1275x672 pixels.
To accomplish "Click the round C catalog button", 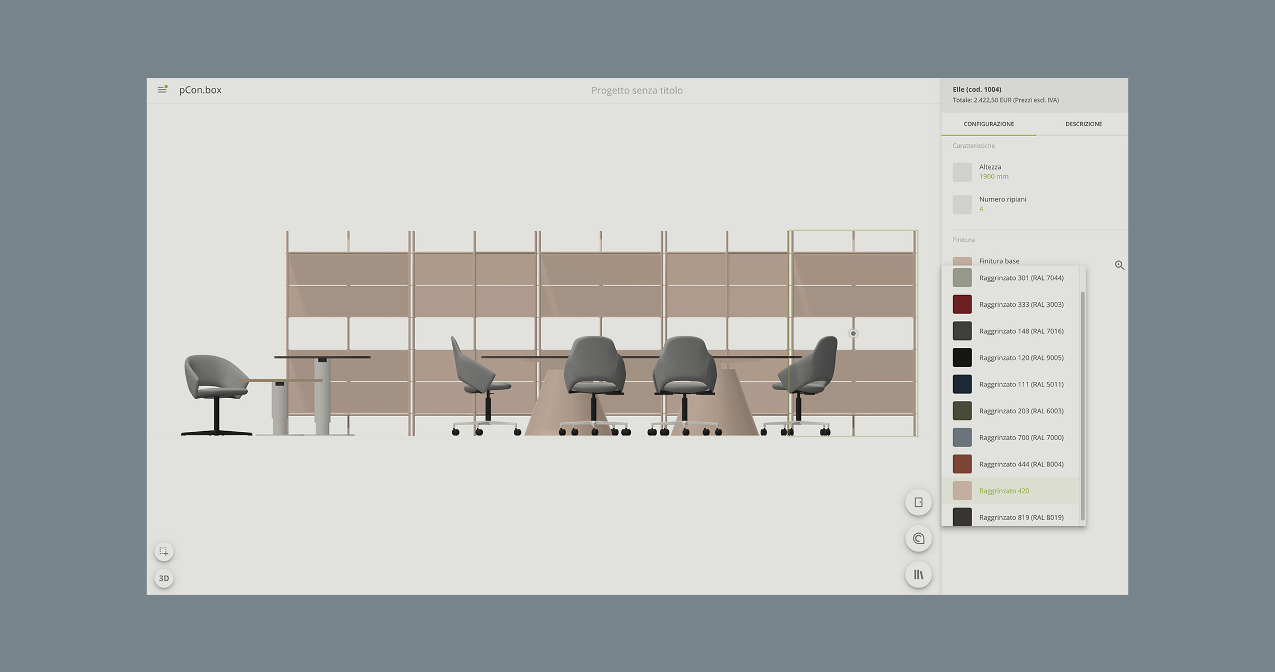I will pos(918,539).
